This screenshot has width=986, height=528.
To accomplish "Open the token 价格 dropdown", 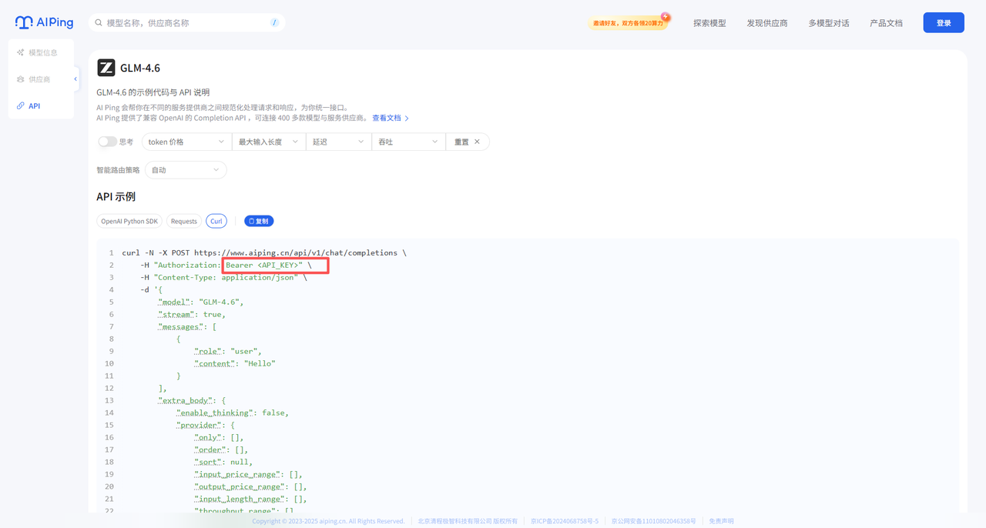I will point(186,142).
